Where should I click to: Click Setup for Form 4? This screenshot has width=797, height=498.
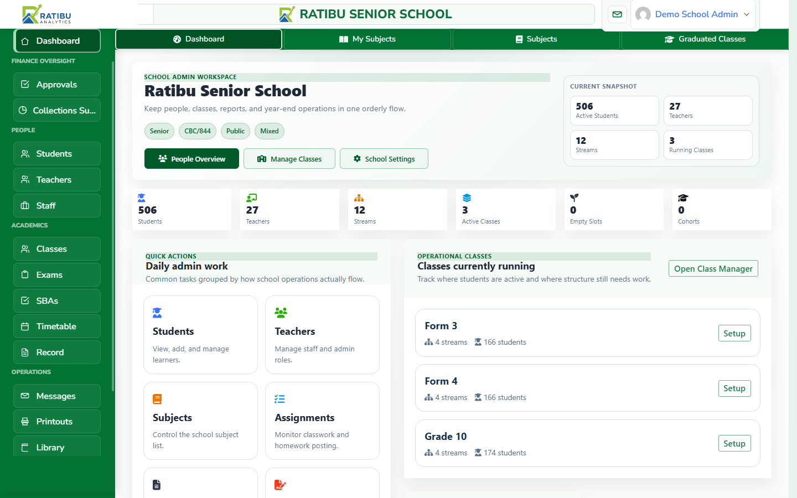point(734,388)
